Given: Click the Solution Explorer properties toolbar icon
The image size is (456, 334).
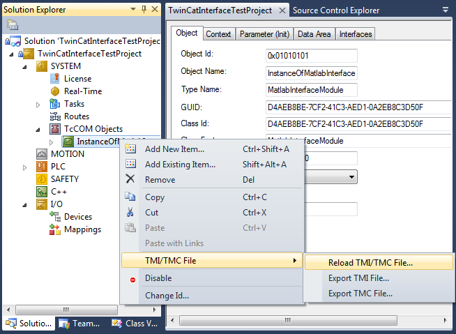Looking at the screenshot, I should point(13,25).
